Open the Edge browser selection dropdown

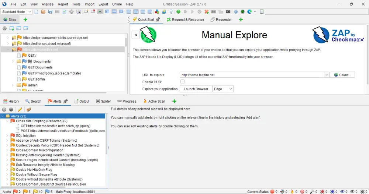tap(223, 89)
